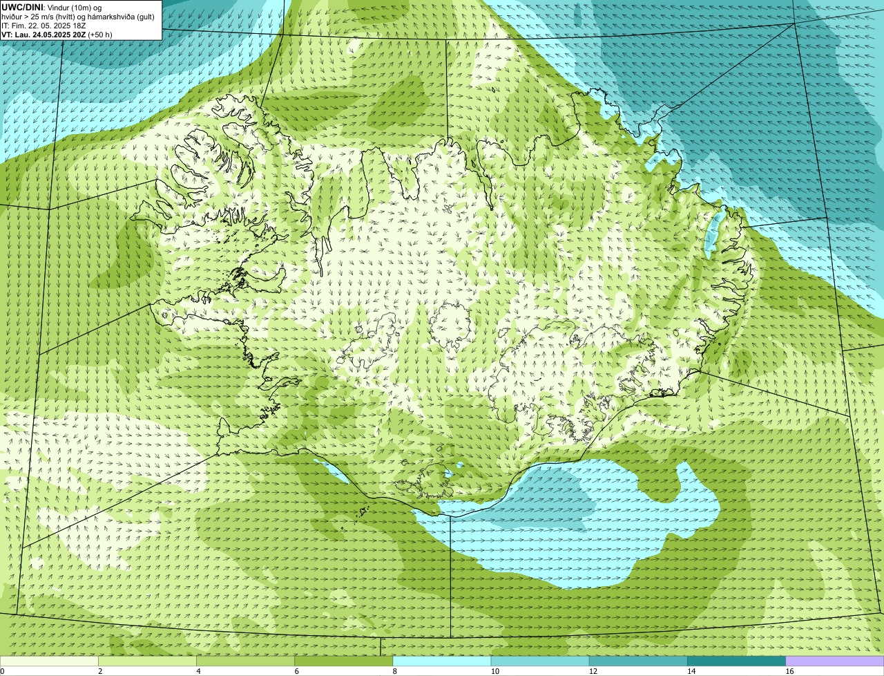
Task: Click the dark teal 14–16 color scale segment
Action: [736, 661]
